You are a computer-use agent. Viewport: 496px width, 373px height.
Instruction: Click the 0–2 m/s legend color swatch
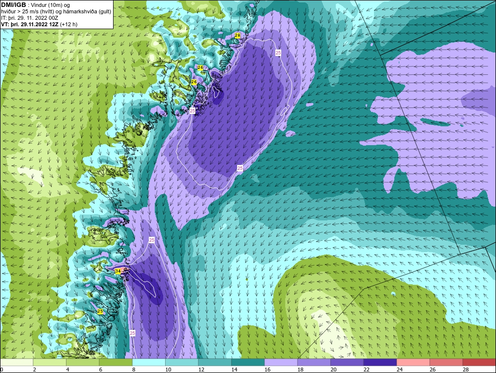16,362
